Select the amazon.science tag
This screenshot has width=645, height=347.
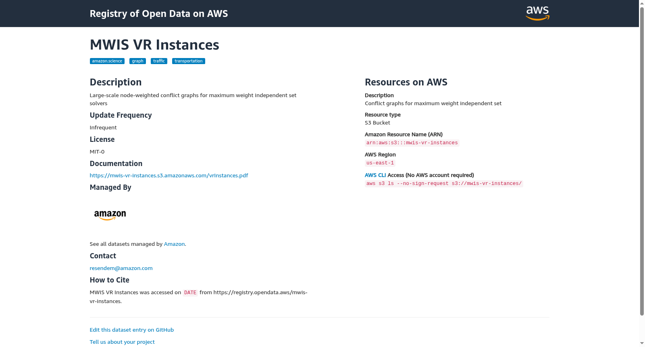(107, 61)
